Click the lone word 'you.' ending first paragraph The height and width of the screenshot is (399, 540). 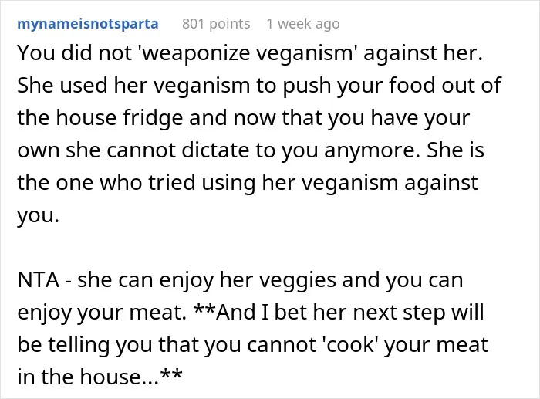tap(39, 215)
